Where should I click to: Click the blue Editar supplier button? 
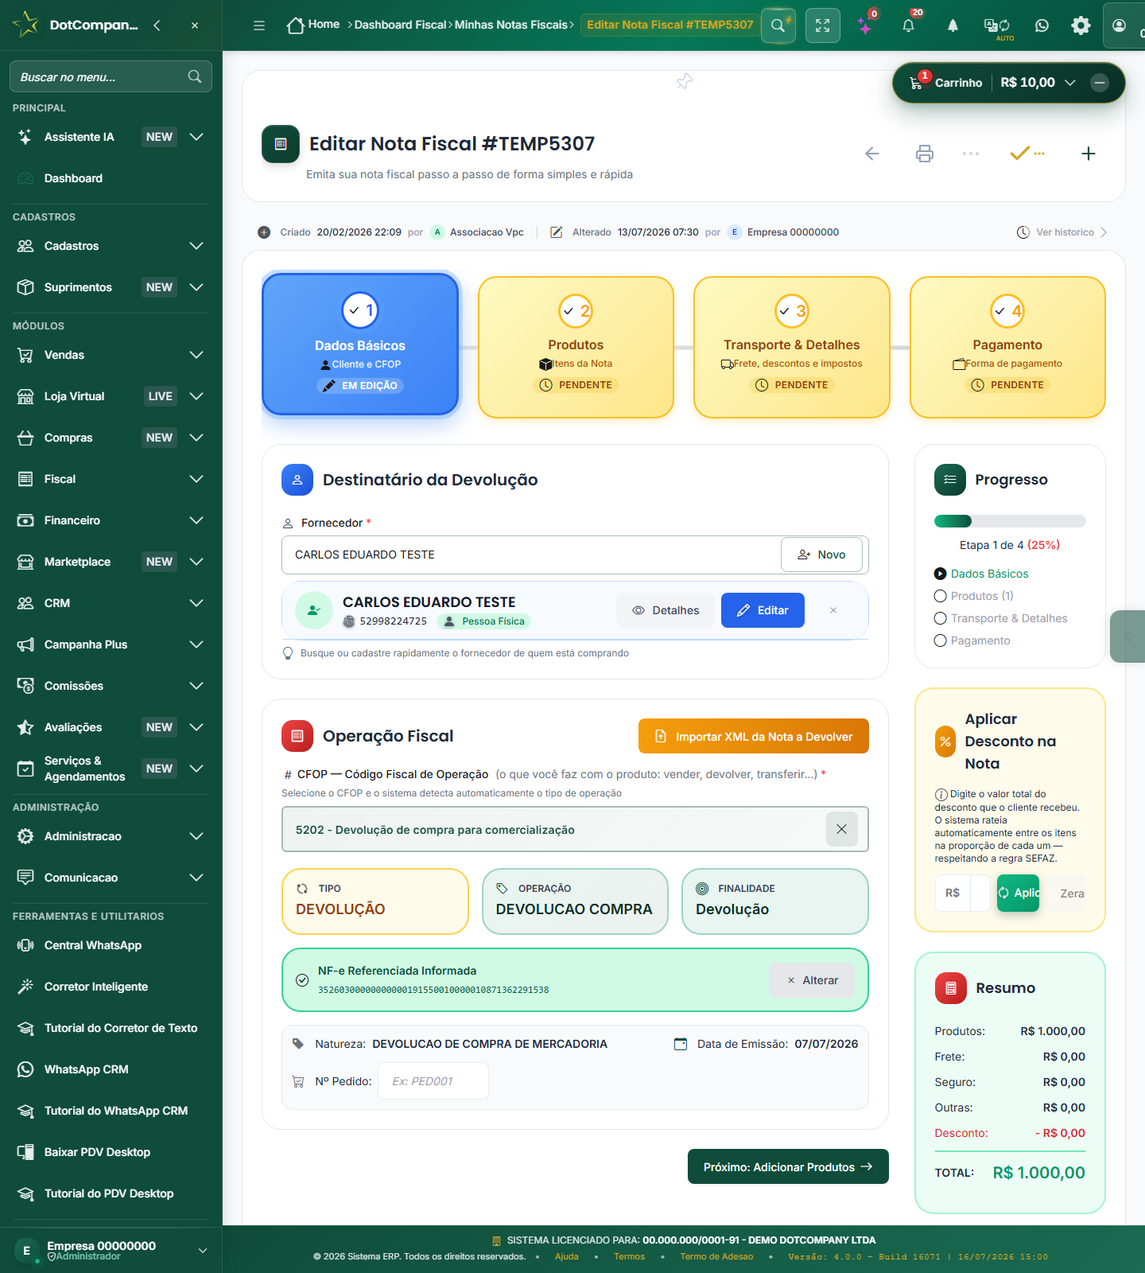coord(763,610)
